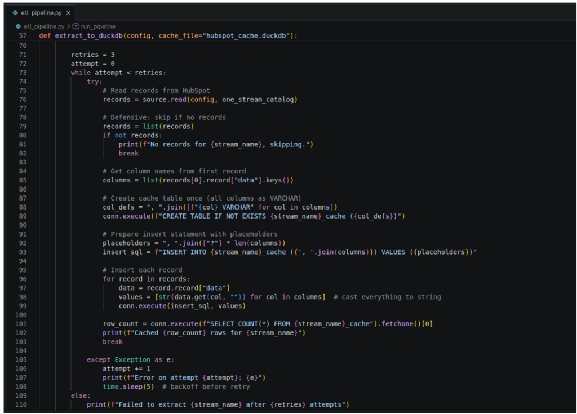Click the "# Read records from HubSpot" comment
This screenshot has height=414, width=577.
tap(157, 91)
